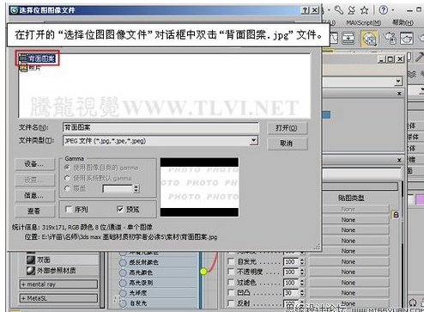Viewport: 424px width, 312px height.
Task: Enable the 不透明度 map checkbox
Action: pyautogui.click(x=231, y=272)
